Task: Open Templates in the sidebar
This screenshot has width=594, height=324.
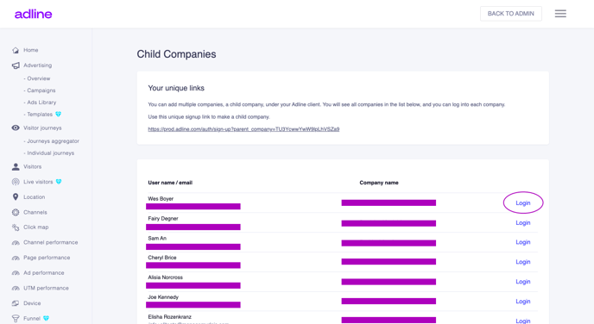Action: click(40, 114)
